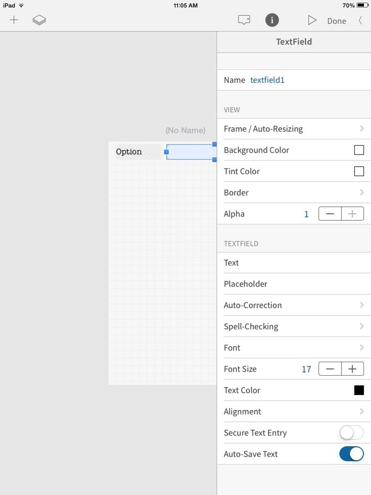Tap Done to finish editing
This screenshot has width=371, height=495.
[336, 21]
